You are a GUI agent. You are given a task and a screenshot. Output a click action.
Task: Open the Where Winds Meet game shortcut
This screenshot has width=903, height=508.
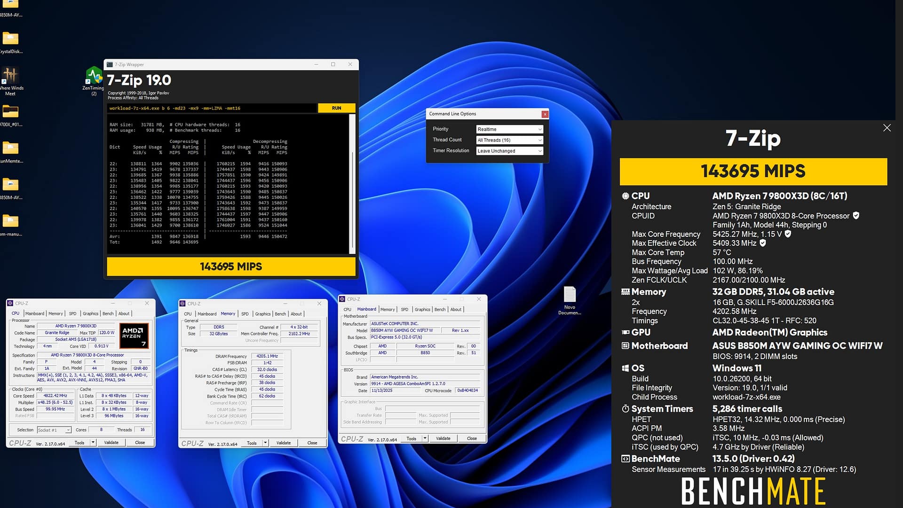10,75
